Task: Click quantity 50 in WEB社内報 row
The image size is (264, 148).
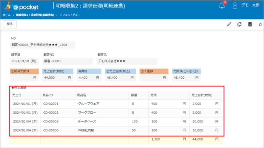Action: pyautogui.click(x=134, y=130)
